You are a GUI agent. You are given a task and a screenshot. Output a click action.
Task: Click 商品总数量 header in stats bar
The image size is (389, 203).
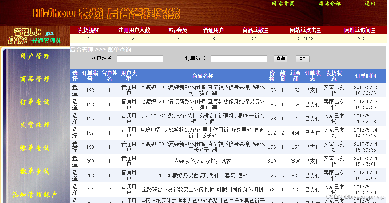[255, 30]
